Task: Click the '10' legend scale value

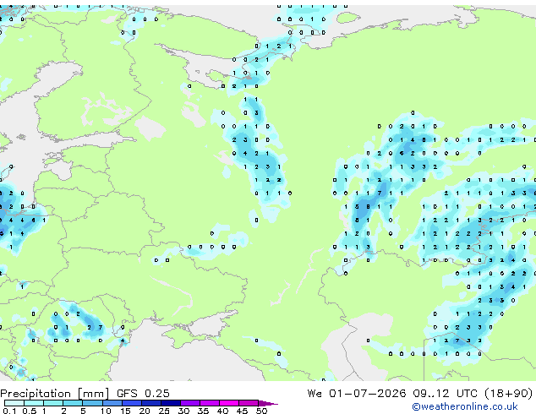Action: tap(106, 411)
